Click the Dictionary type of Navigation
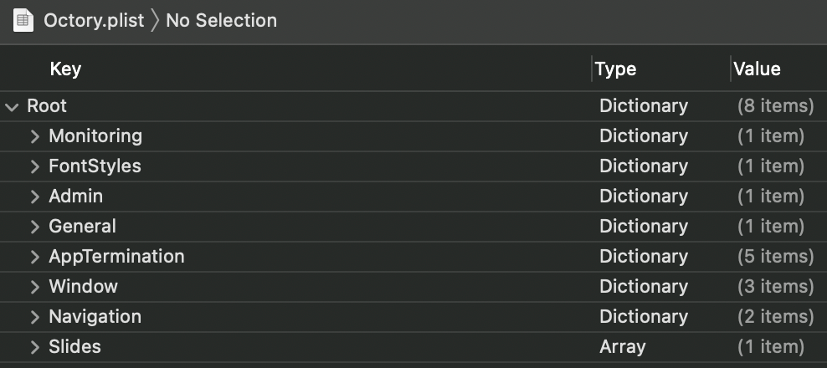The image size is (827, 368). coord(643,316)
